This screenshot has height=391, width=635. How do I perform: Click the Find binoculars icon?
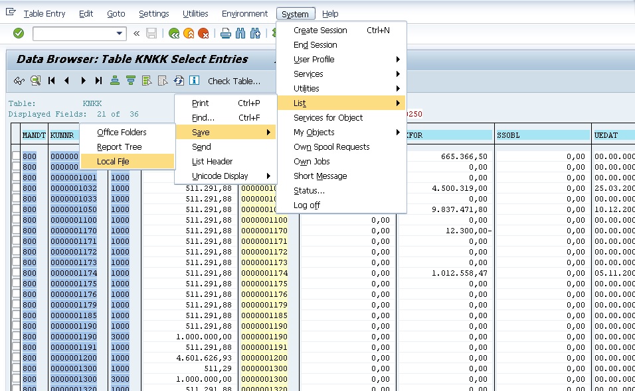click(x=240, y=34)
